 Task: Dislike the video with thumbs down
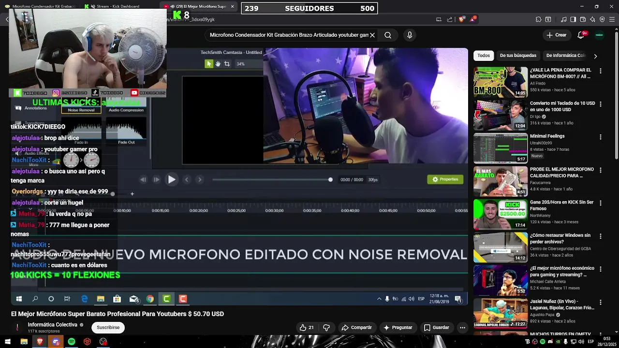pos(326,327)
